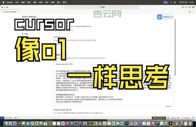Viewport: 196px width, 127px height.
Task: Select the Cursor Settings tab
Action: click(x=10, y=12)
